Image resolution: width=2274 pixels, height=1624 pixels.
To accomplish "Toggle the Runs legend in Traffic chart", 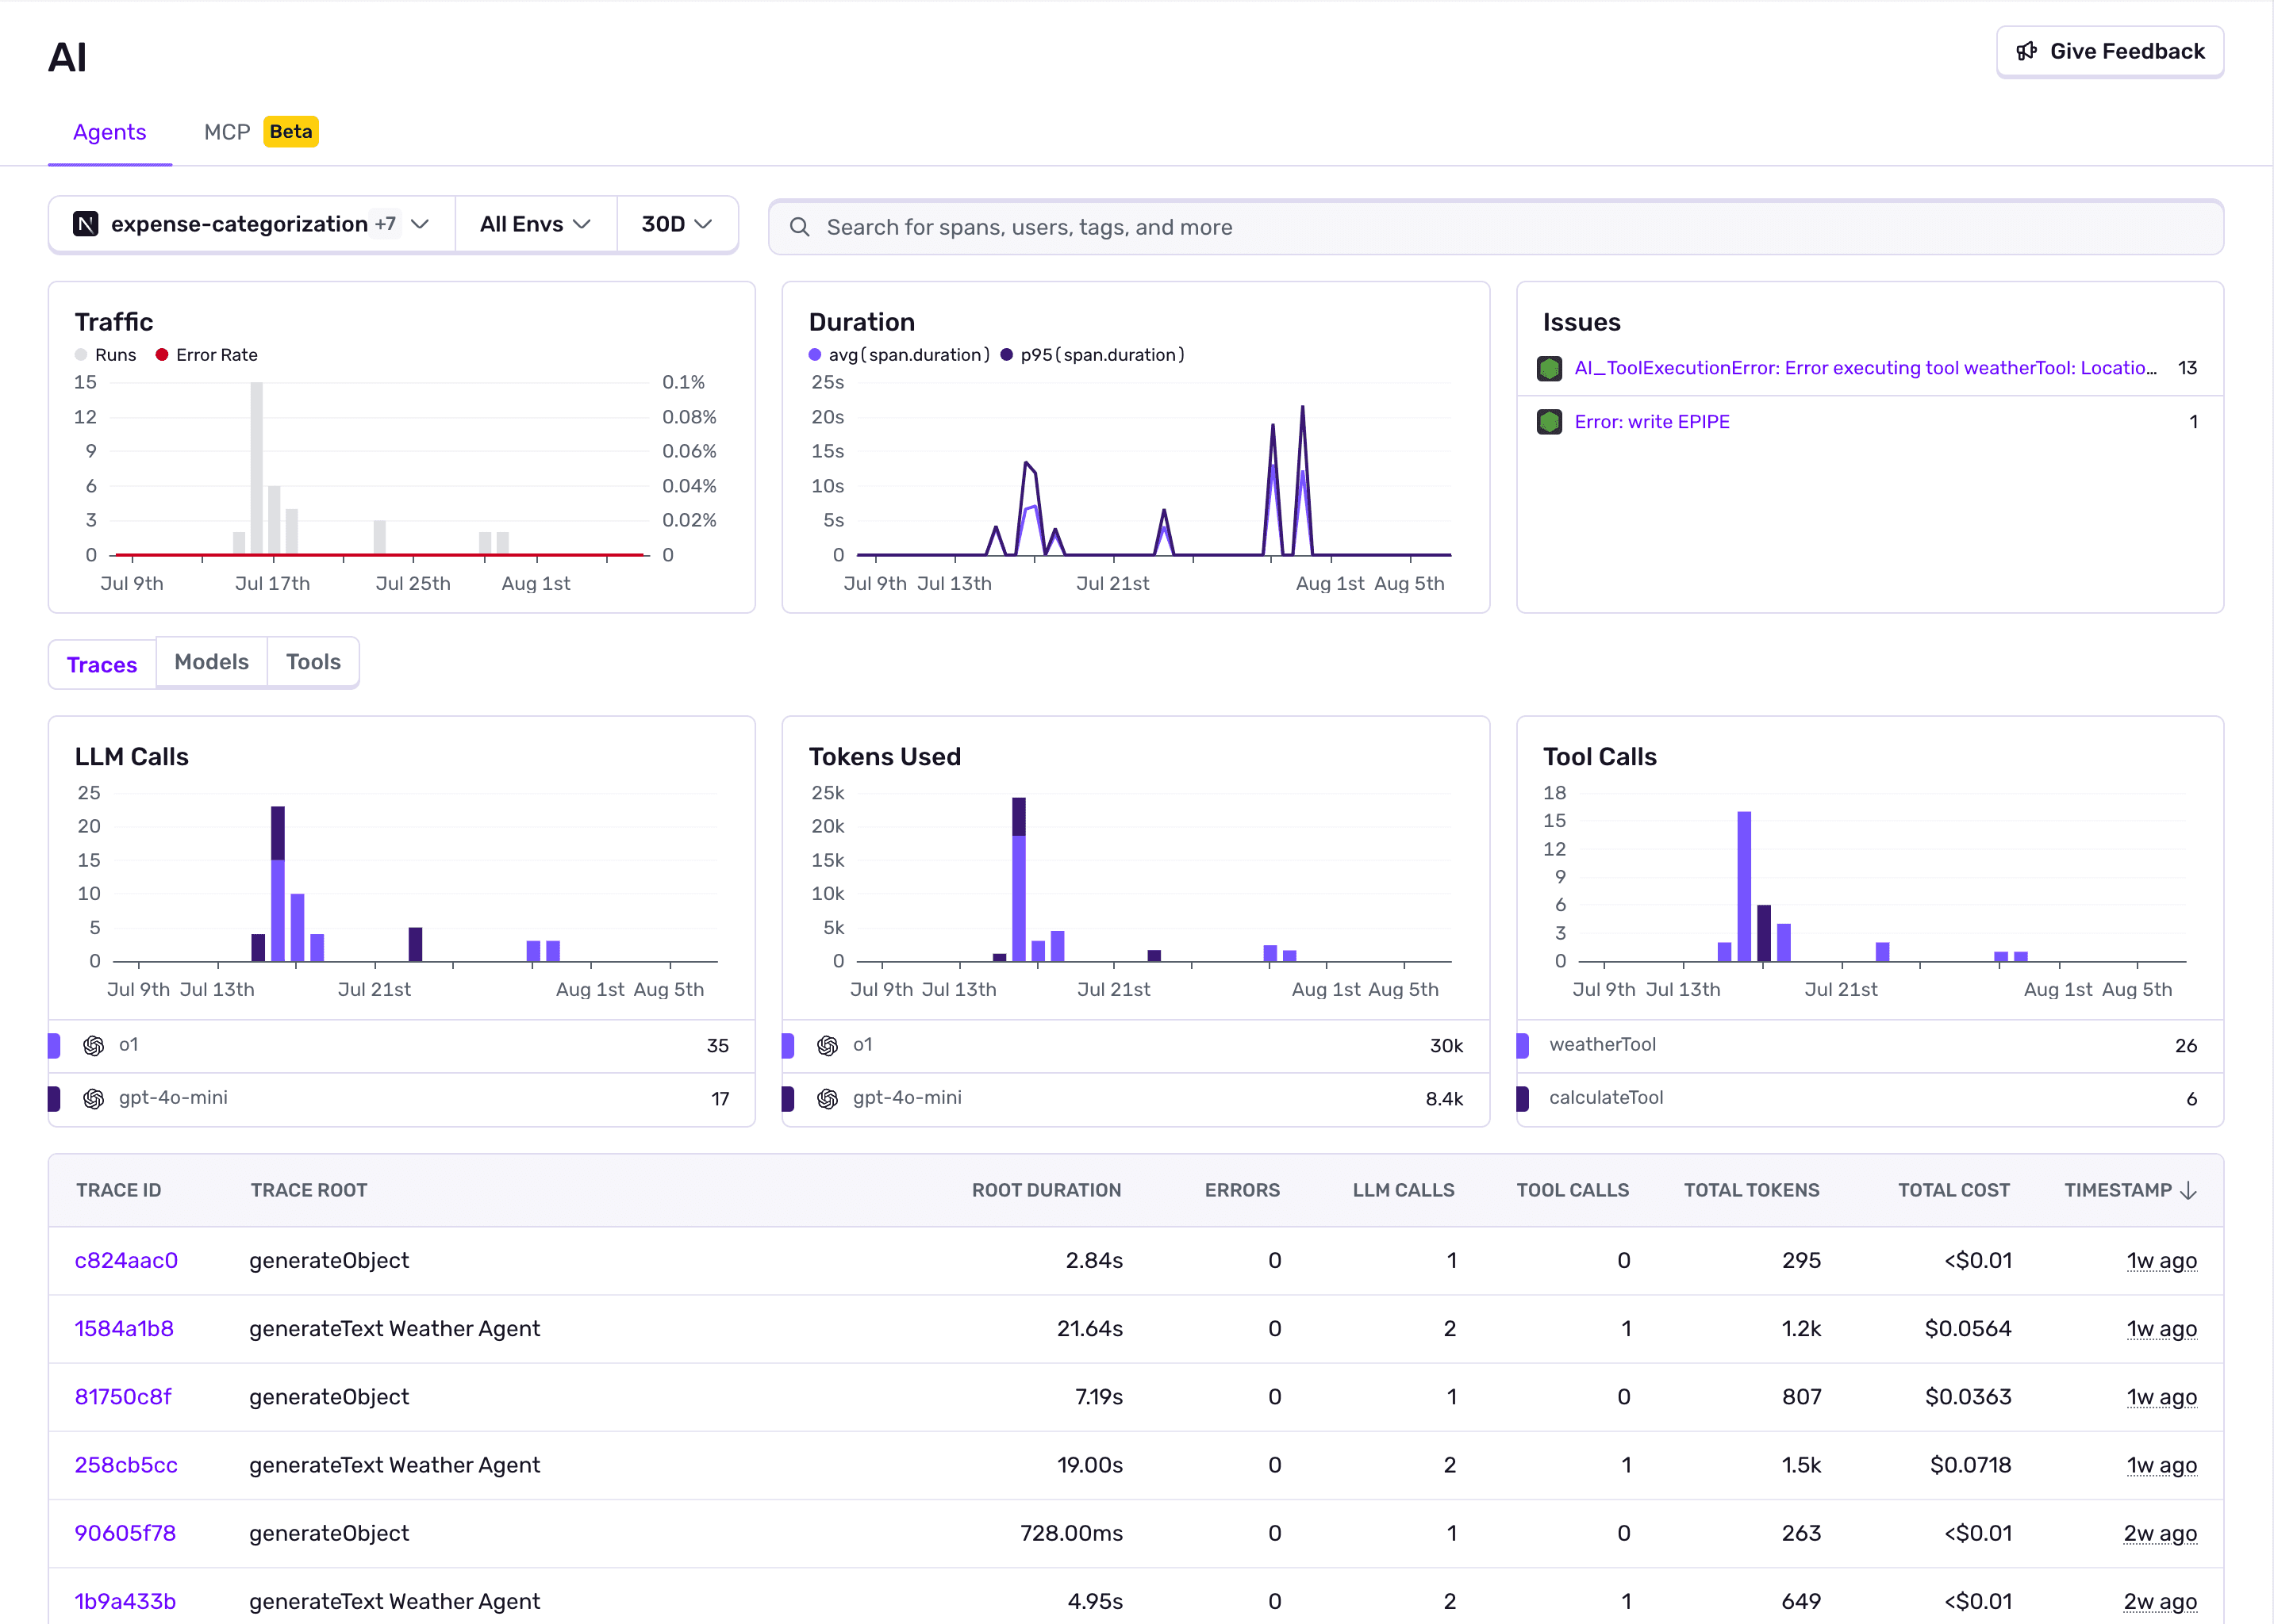I will point(105,354).
